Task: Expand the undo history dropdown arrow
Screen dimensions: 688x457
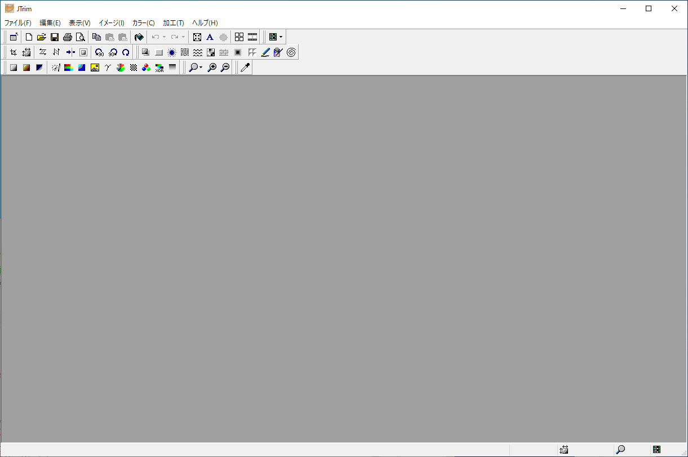Action: (x=164, y=37)
